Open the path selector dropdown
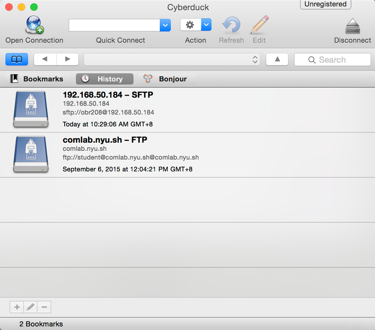This screenshot has width=375, height=330. click(x=172, y=59)
